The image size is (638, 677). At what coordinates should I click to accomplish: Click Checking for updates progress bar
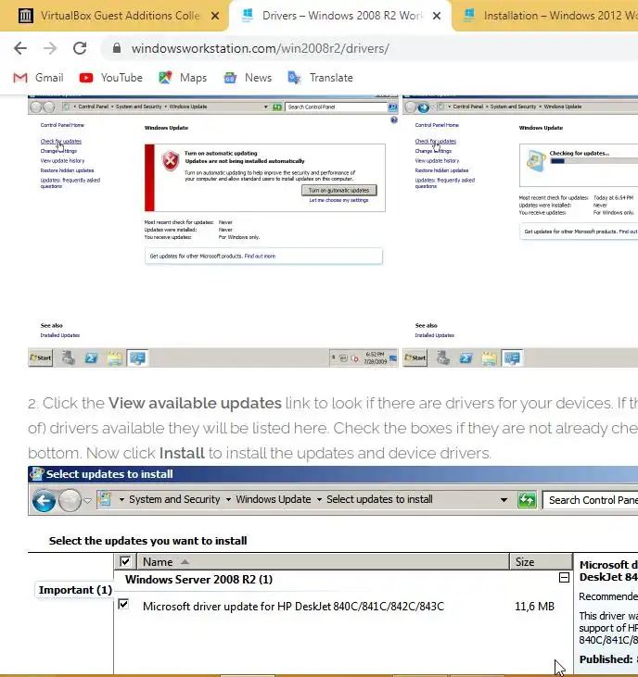click(x=593, y=161)
